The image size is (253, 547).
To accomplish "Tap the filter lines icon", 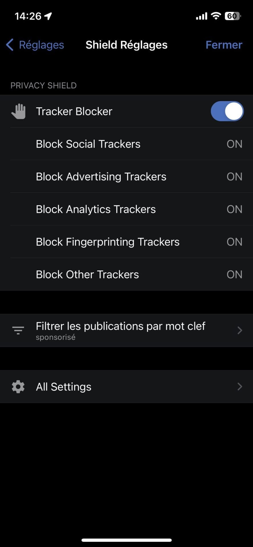I will [x=18, y=330].
